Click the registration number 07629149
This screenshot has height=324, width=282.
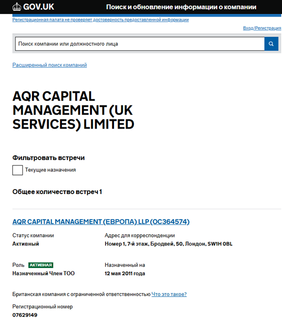25,315
